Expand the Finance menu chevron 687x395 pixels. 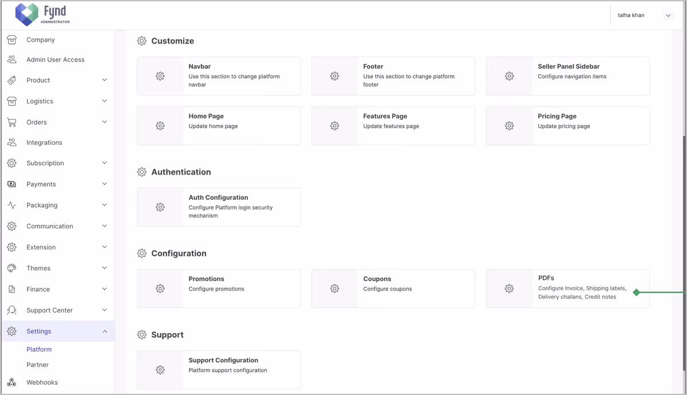click(104, 289)
